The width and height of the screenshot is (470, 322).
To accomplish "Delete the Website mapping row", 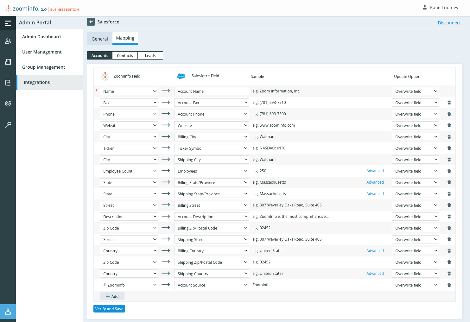I will pos(449,125).
